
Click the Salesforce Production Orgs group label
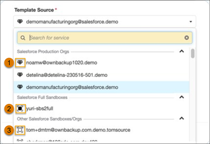tap(43, 52)
